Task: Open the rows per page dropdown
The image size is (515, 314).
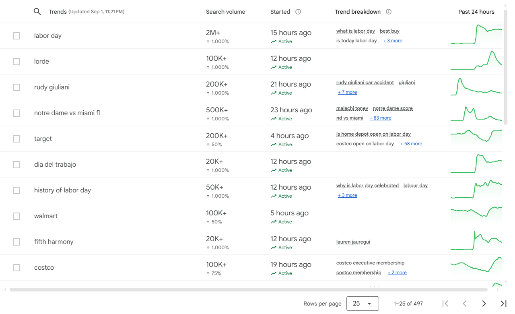Action: [x=363, y=304]
